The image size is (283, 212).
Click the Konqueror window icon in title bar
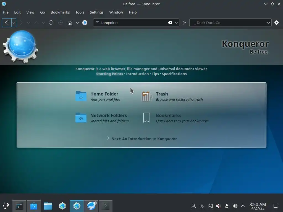[x=4, y=4]
